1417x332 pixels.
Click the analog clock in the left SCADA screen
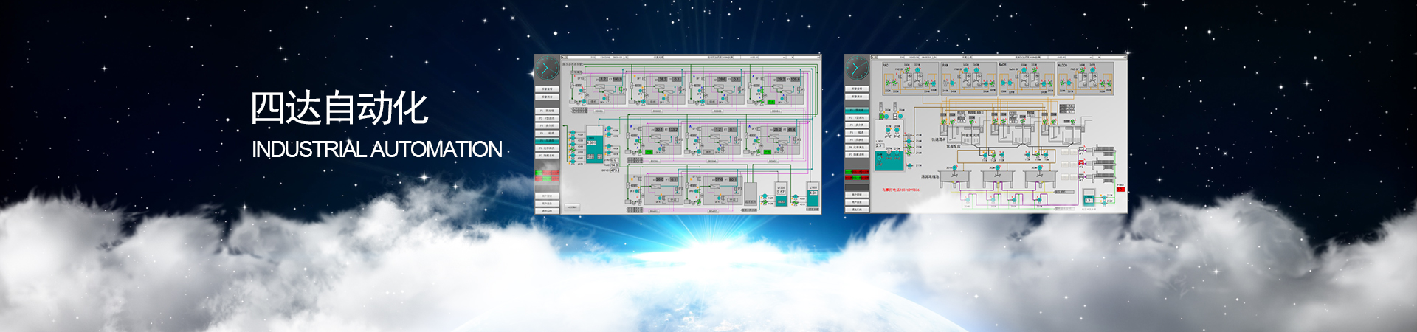point(547,69)
